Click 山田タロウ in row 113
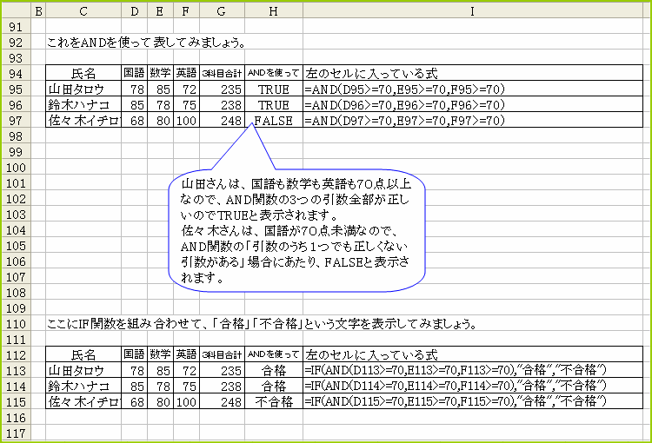Screen dimensions: 652x443 click(x=83, y=371)
